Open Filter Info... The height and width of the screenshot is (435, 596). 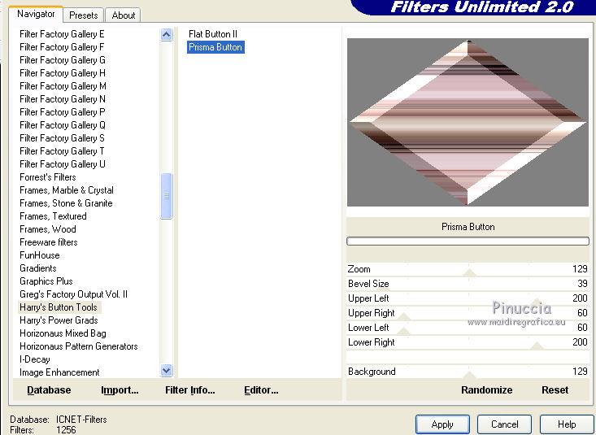pyautogui.click(x=190, y=390)
